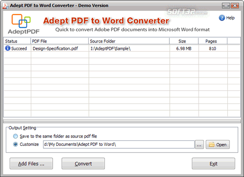
Task: Click the 810 pages cell
Action: [212, 48]
